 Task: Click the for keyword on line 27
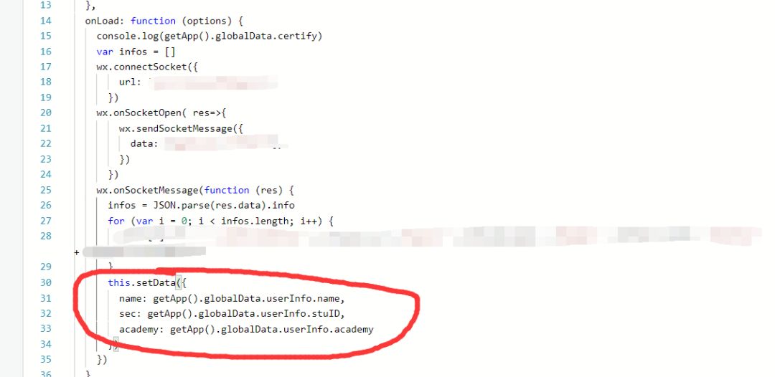point(116,221)
